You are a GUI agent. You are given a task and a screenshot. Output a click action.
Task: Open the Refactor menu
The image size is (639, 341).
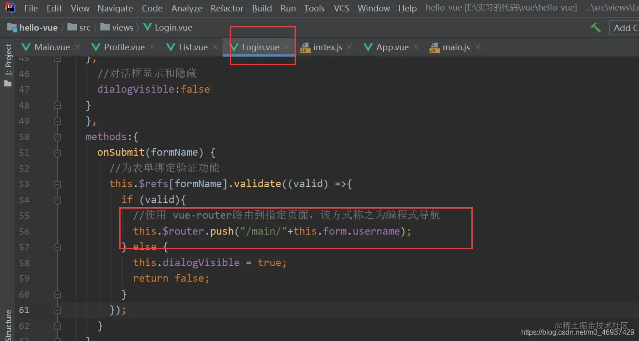(x=227, y=8)
